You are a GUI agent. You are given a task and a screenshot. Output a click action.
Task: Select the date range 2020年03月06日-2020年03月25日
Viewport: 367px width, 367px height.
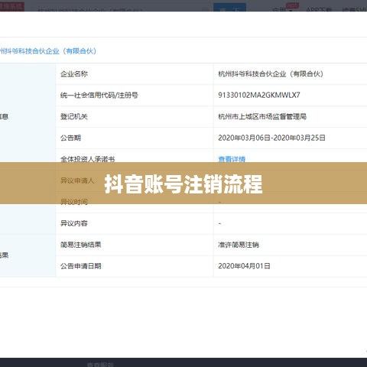[271, 138]
